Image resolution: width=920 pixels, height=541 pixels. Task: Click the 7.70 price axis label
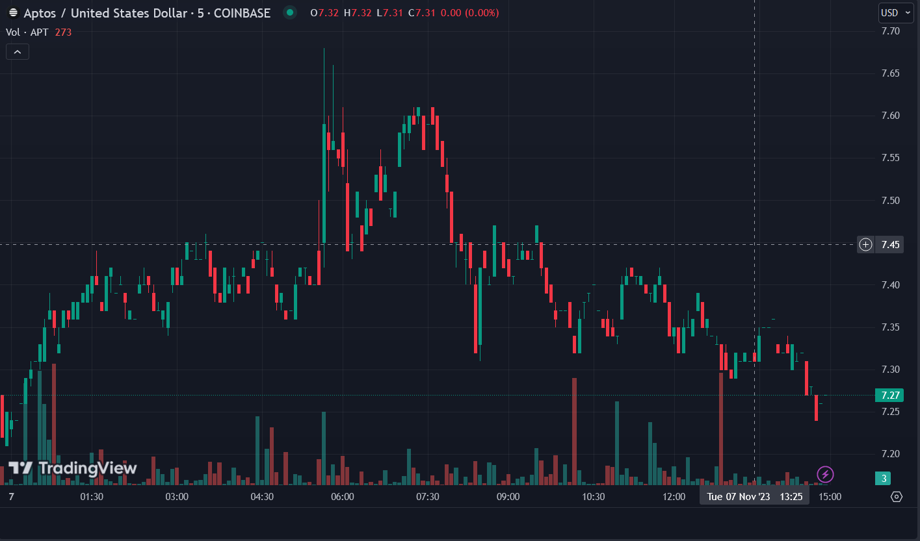[x=890, y=31]
